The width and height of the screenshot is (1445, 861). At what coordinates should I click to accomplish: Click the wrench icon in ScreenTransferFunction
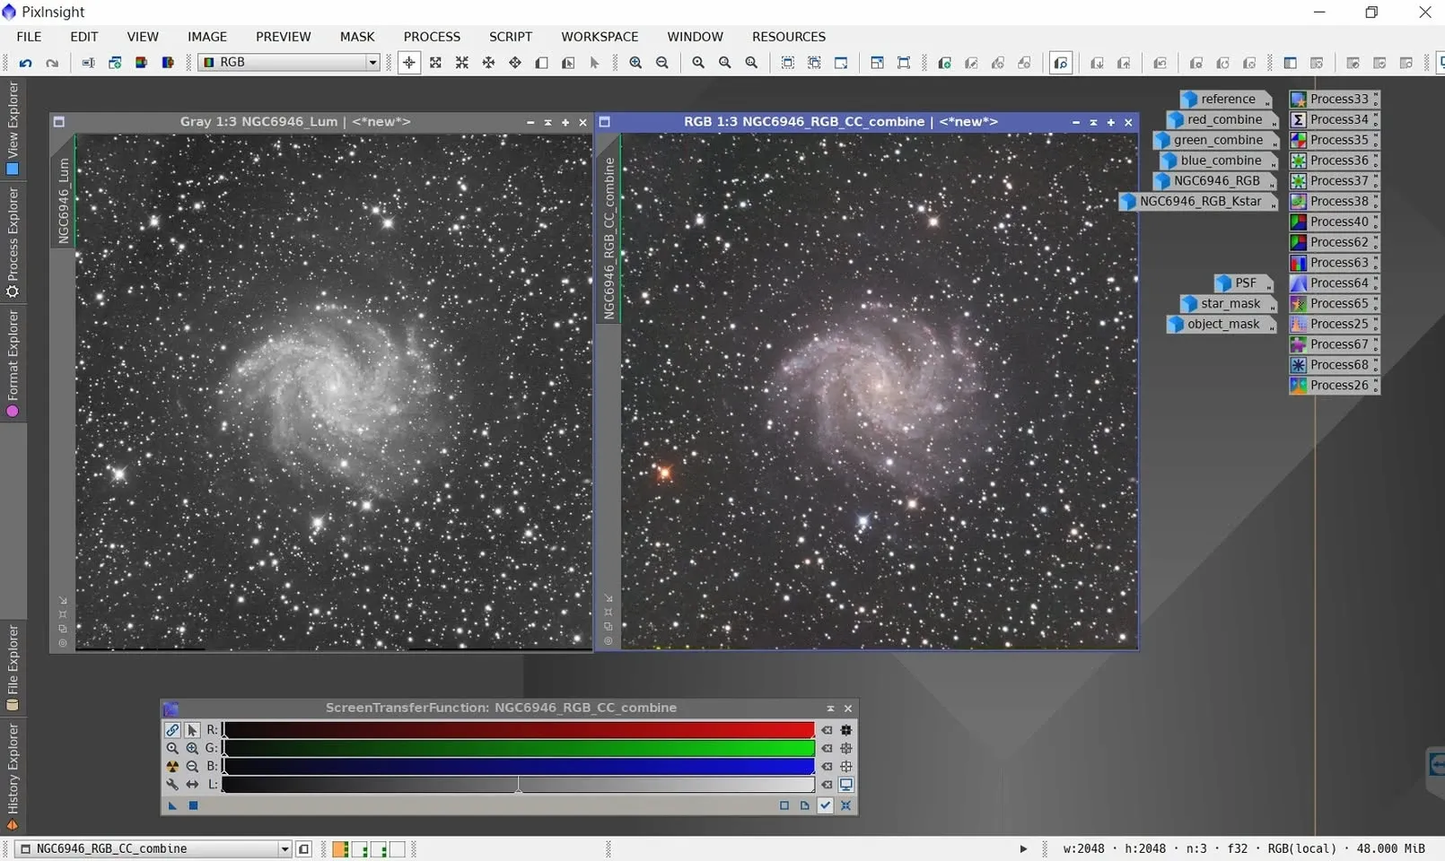click(172, 784)
